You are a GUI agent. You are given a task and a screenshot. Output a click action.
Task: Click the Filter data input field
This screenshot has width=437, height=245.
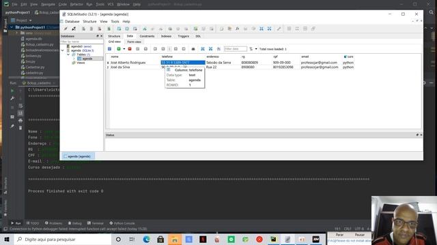click(236, 49)
